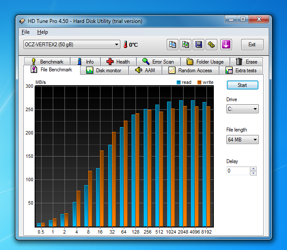Image resolution: width=287 pixels, height=250 pixels.
Task: Click the HD Tune Pro title bar icon
Action: click(23, 21)
